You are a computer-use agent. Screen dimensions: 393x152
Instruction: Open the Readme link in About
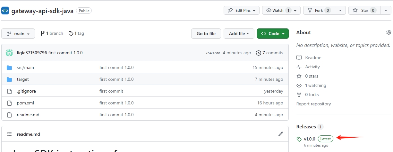tap(309, 57)
